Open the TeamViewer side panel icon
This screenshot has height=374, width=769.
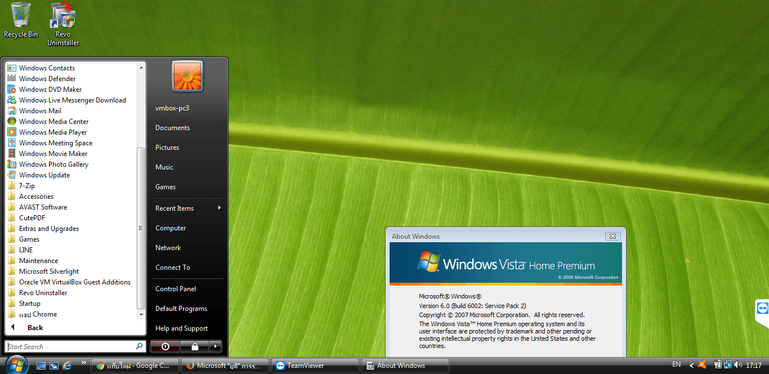(762, 308)
